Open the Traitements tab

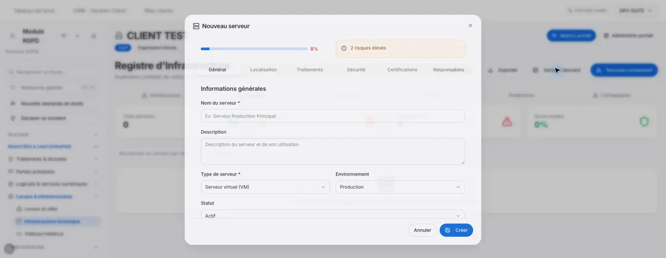(310, 70)
